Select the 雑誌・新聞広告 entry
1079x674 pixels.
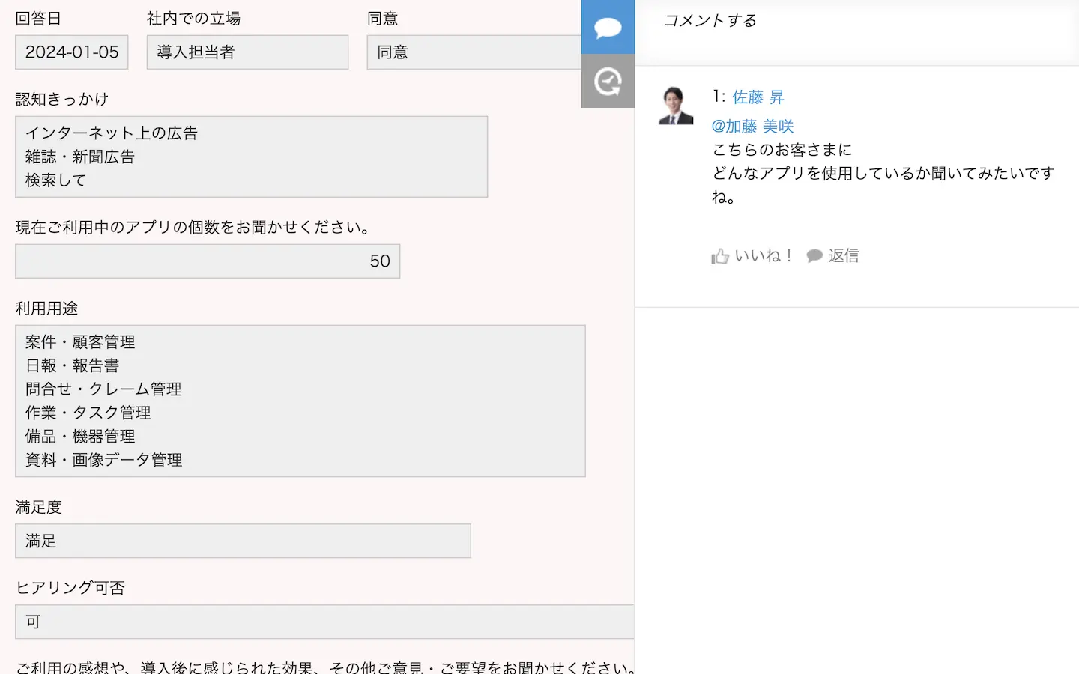click(80, 157)
